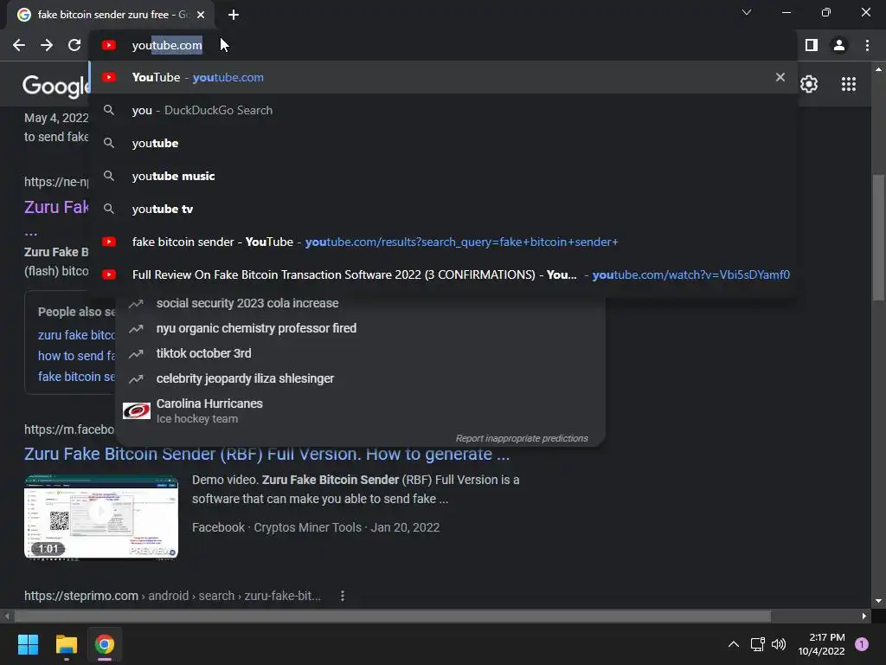
Task: Click the horizontal scrollbar thumb
Action: click(392, 616)
